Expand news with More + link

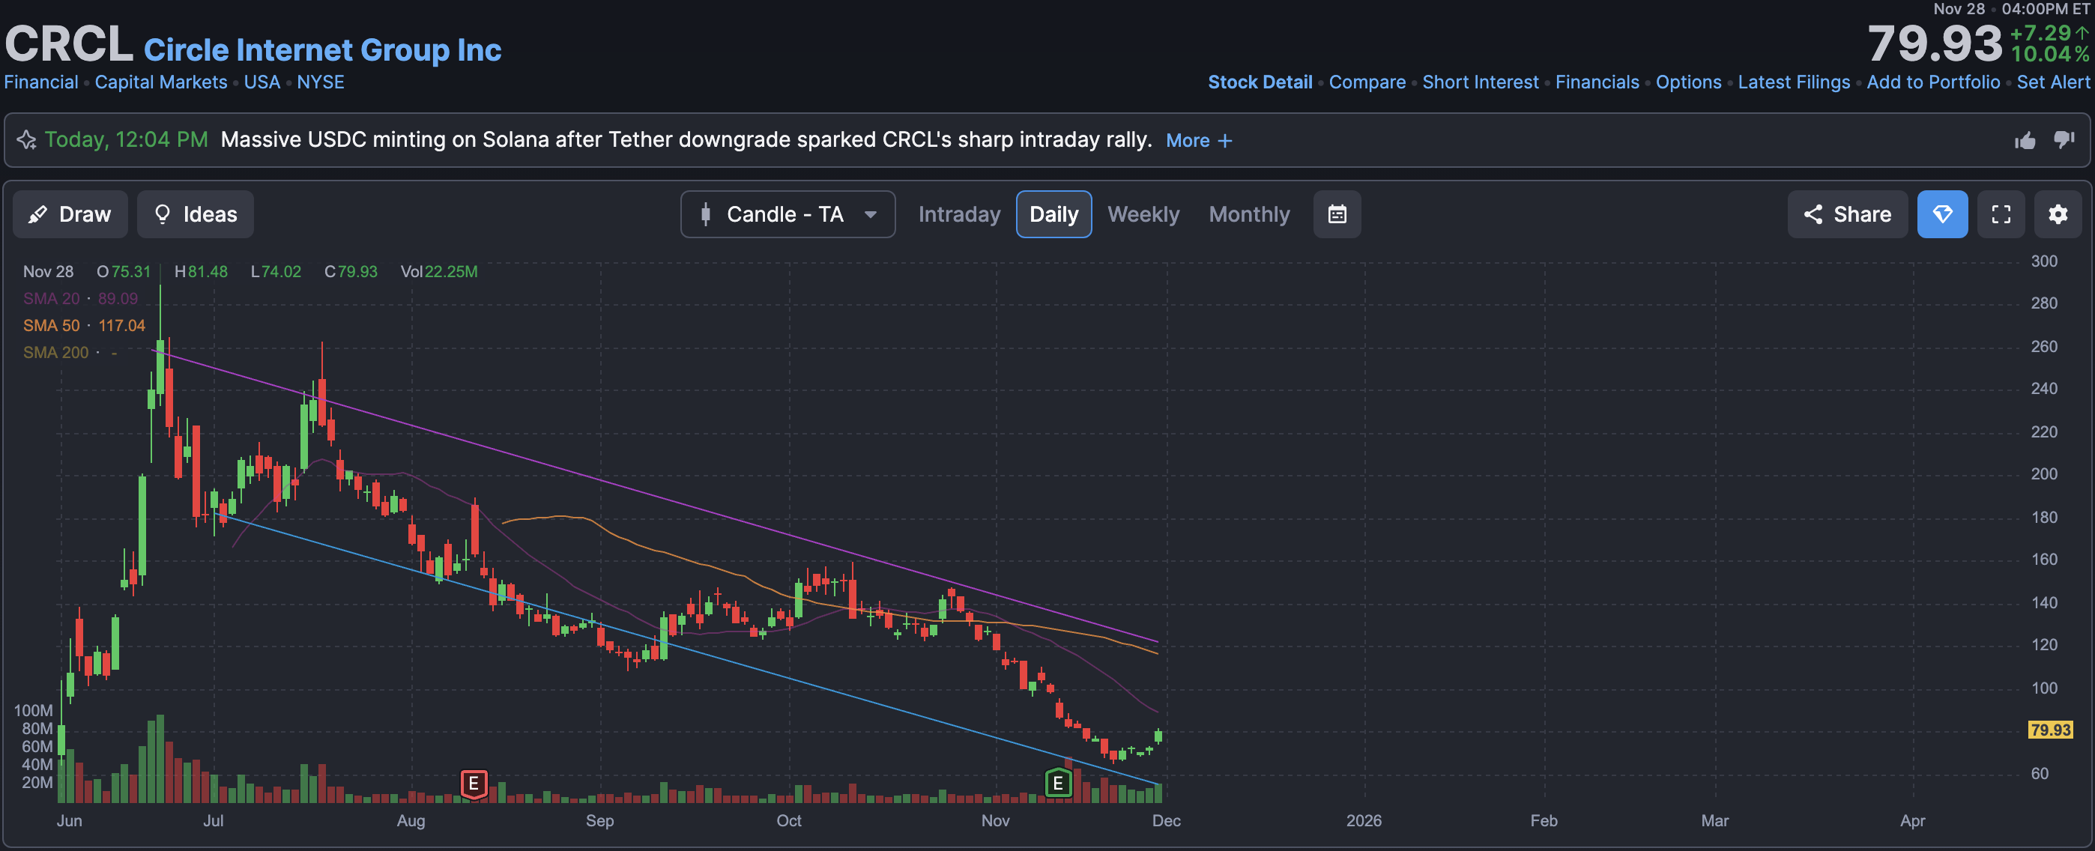pyautogui.click(x=1198, y=141)
